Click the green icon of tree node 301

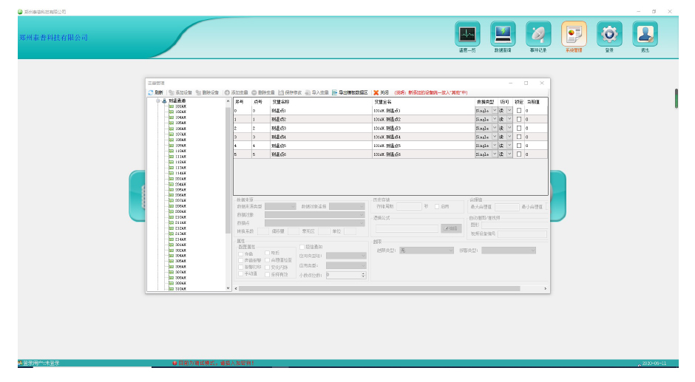tap(171, 245)
